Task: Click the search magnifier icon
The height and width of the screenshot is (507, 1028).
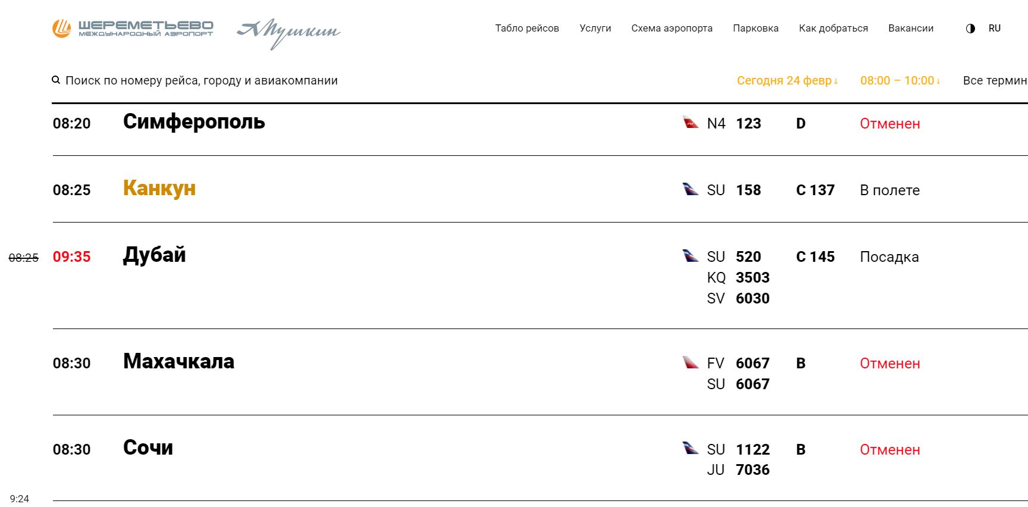Action: coord(56,80)
